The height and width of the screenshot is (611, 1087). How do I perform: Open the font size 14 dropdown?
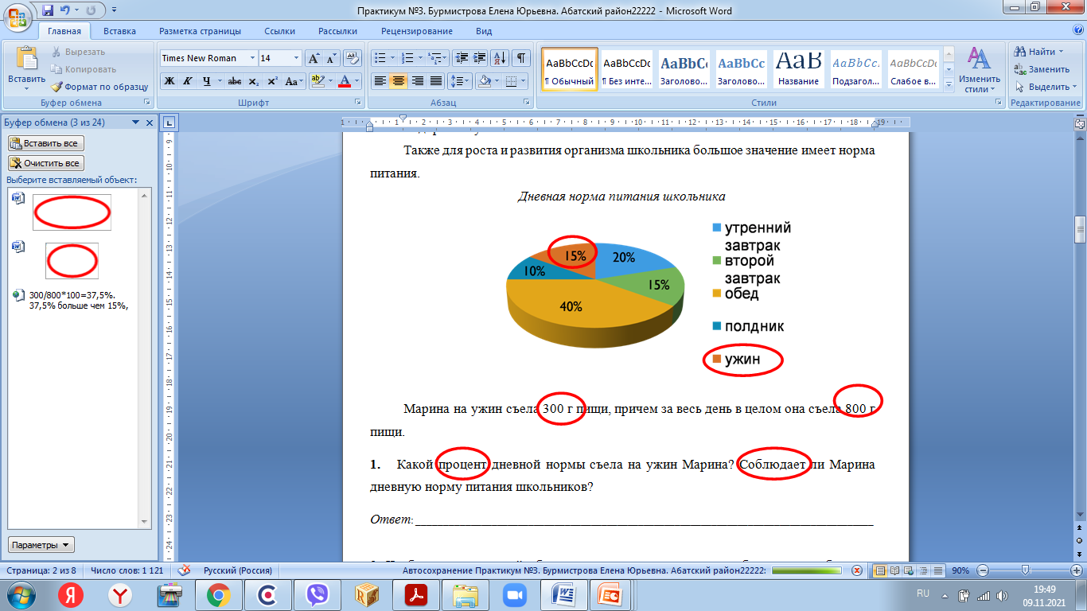297,58
